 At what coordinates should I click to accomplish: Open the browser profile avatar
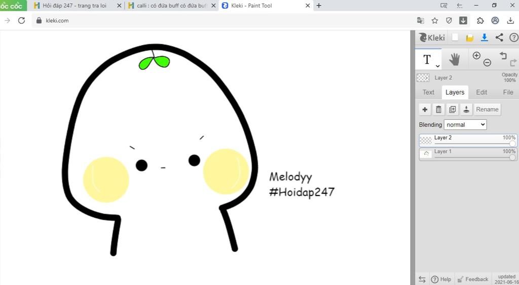pyautogui.click(x=495, y=20)
